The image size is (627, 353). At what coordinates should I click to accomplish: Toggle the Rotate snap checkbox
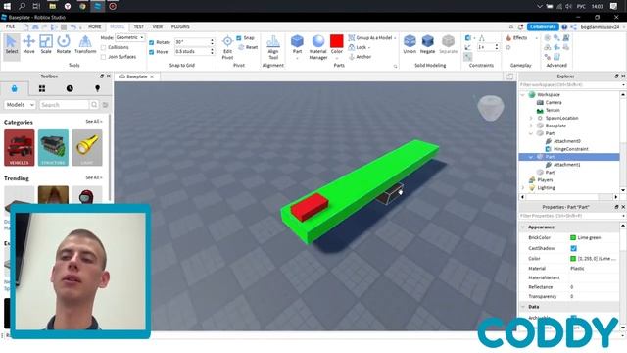pos(152,42)
